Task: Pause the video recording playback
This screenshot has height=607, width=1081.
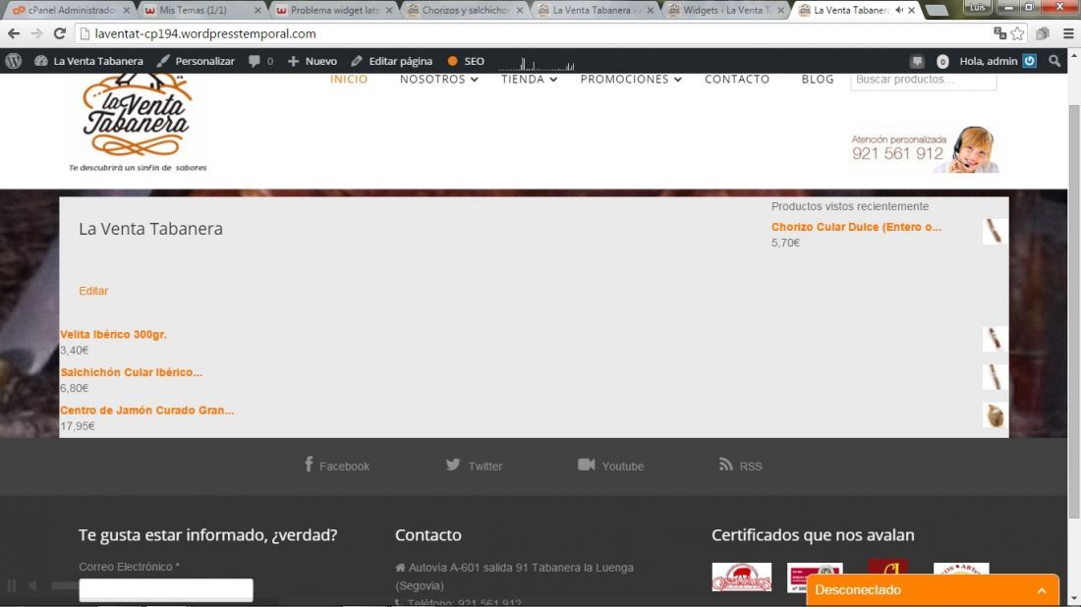Action: (12, 585)
